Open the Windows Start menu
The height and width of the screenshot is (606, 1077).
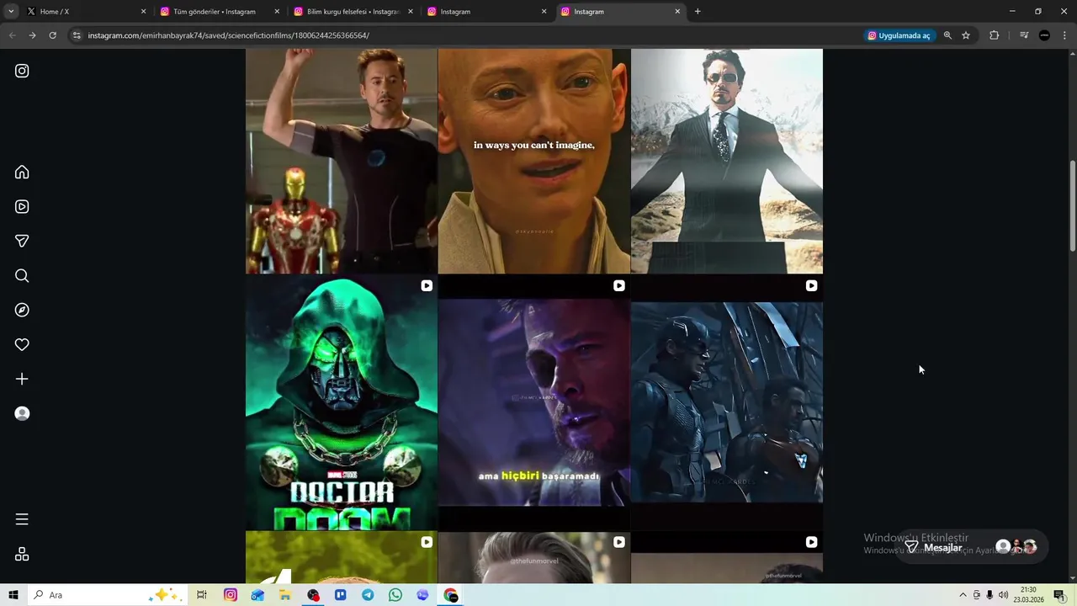pyautogui.click(x=13, y=595)
